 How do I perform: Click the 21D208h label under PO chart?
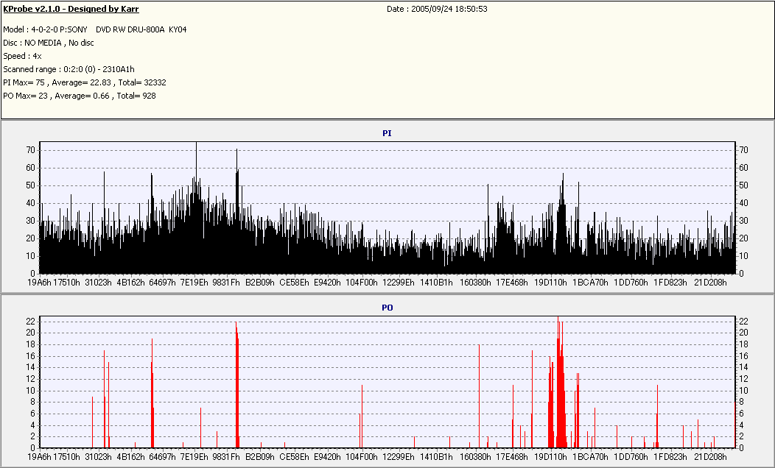[711, 457]
